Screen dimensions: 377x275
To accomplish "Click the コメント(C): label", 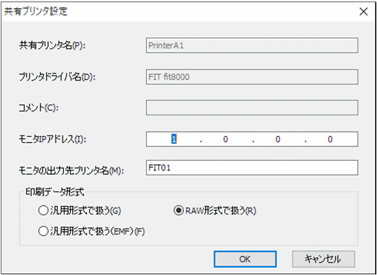I will pyautogui.click(x=38, y=108).
